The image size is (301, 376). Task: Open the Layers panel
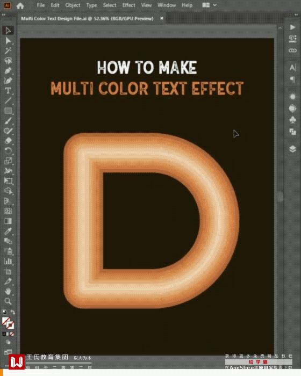[292, 149]
